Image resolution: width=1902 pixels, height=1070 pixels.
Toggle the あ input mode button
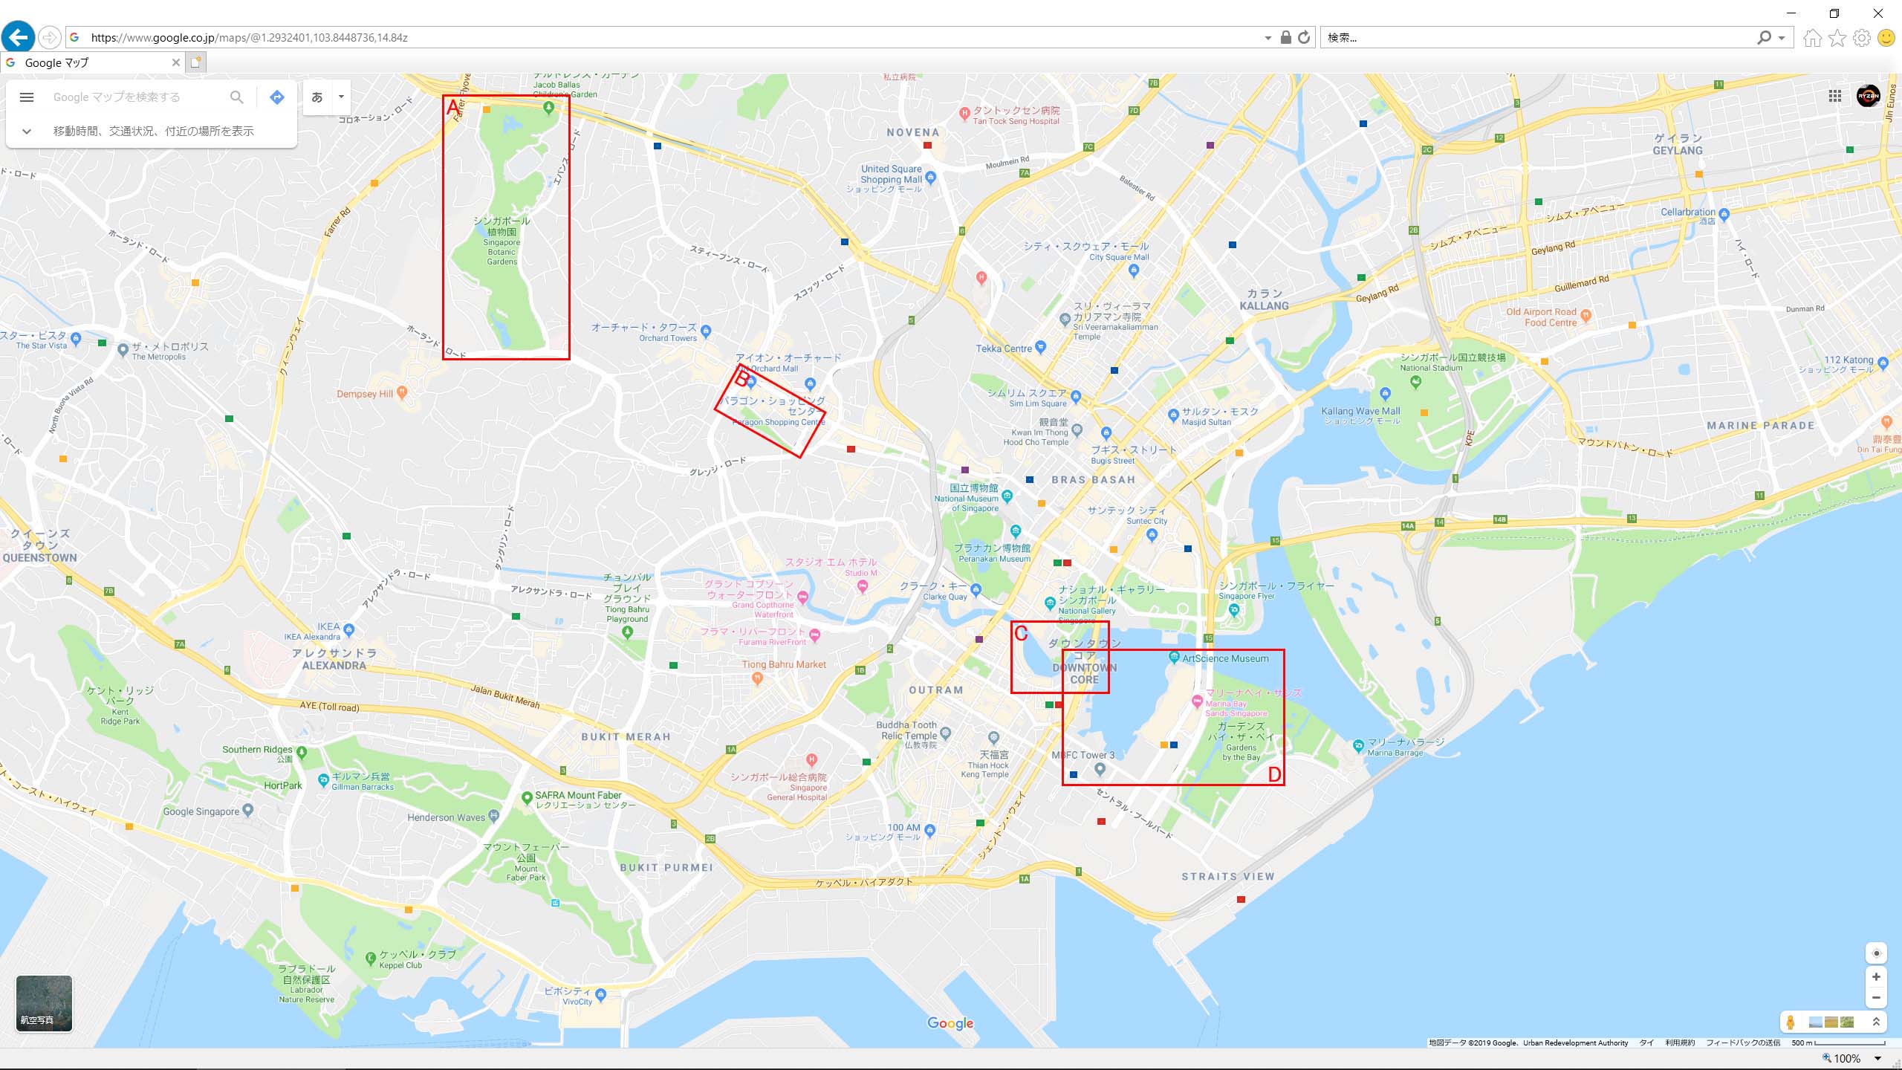[x=317, y=97]
